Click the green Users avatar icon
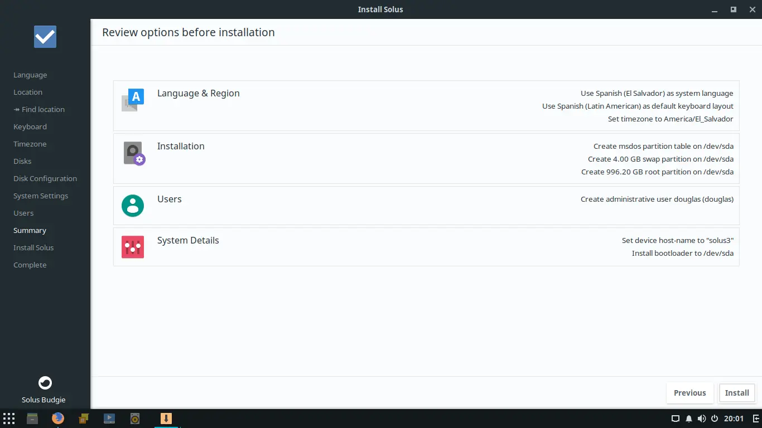Viewport: 762px width, 428px height. pyautogui.click(x=133, y=206)
